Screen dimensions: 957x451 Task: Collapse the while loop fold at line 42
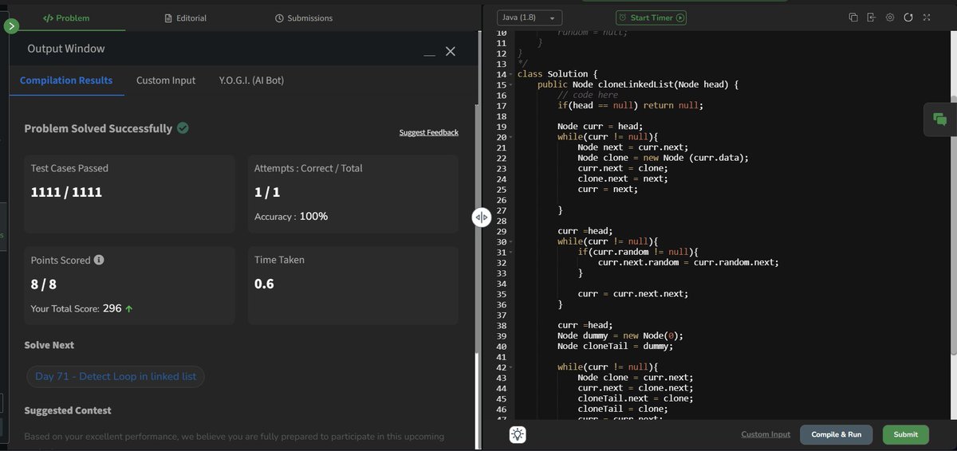510,367
